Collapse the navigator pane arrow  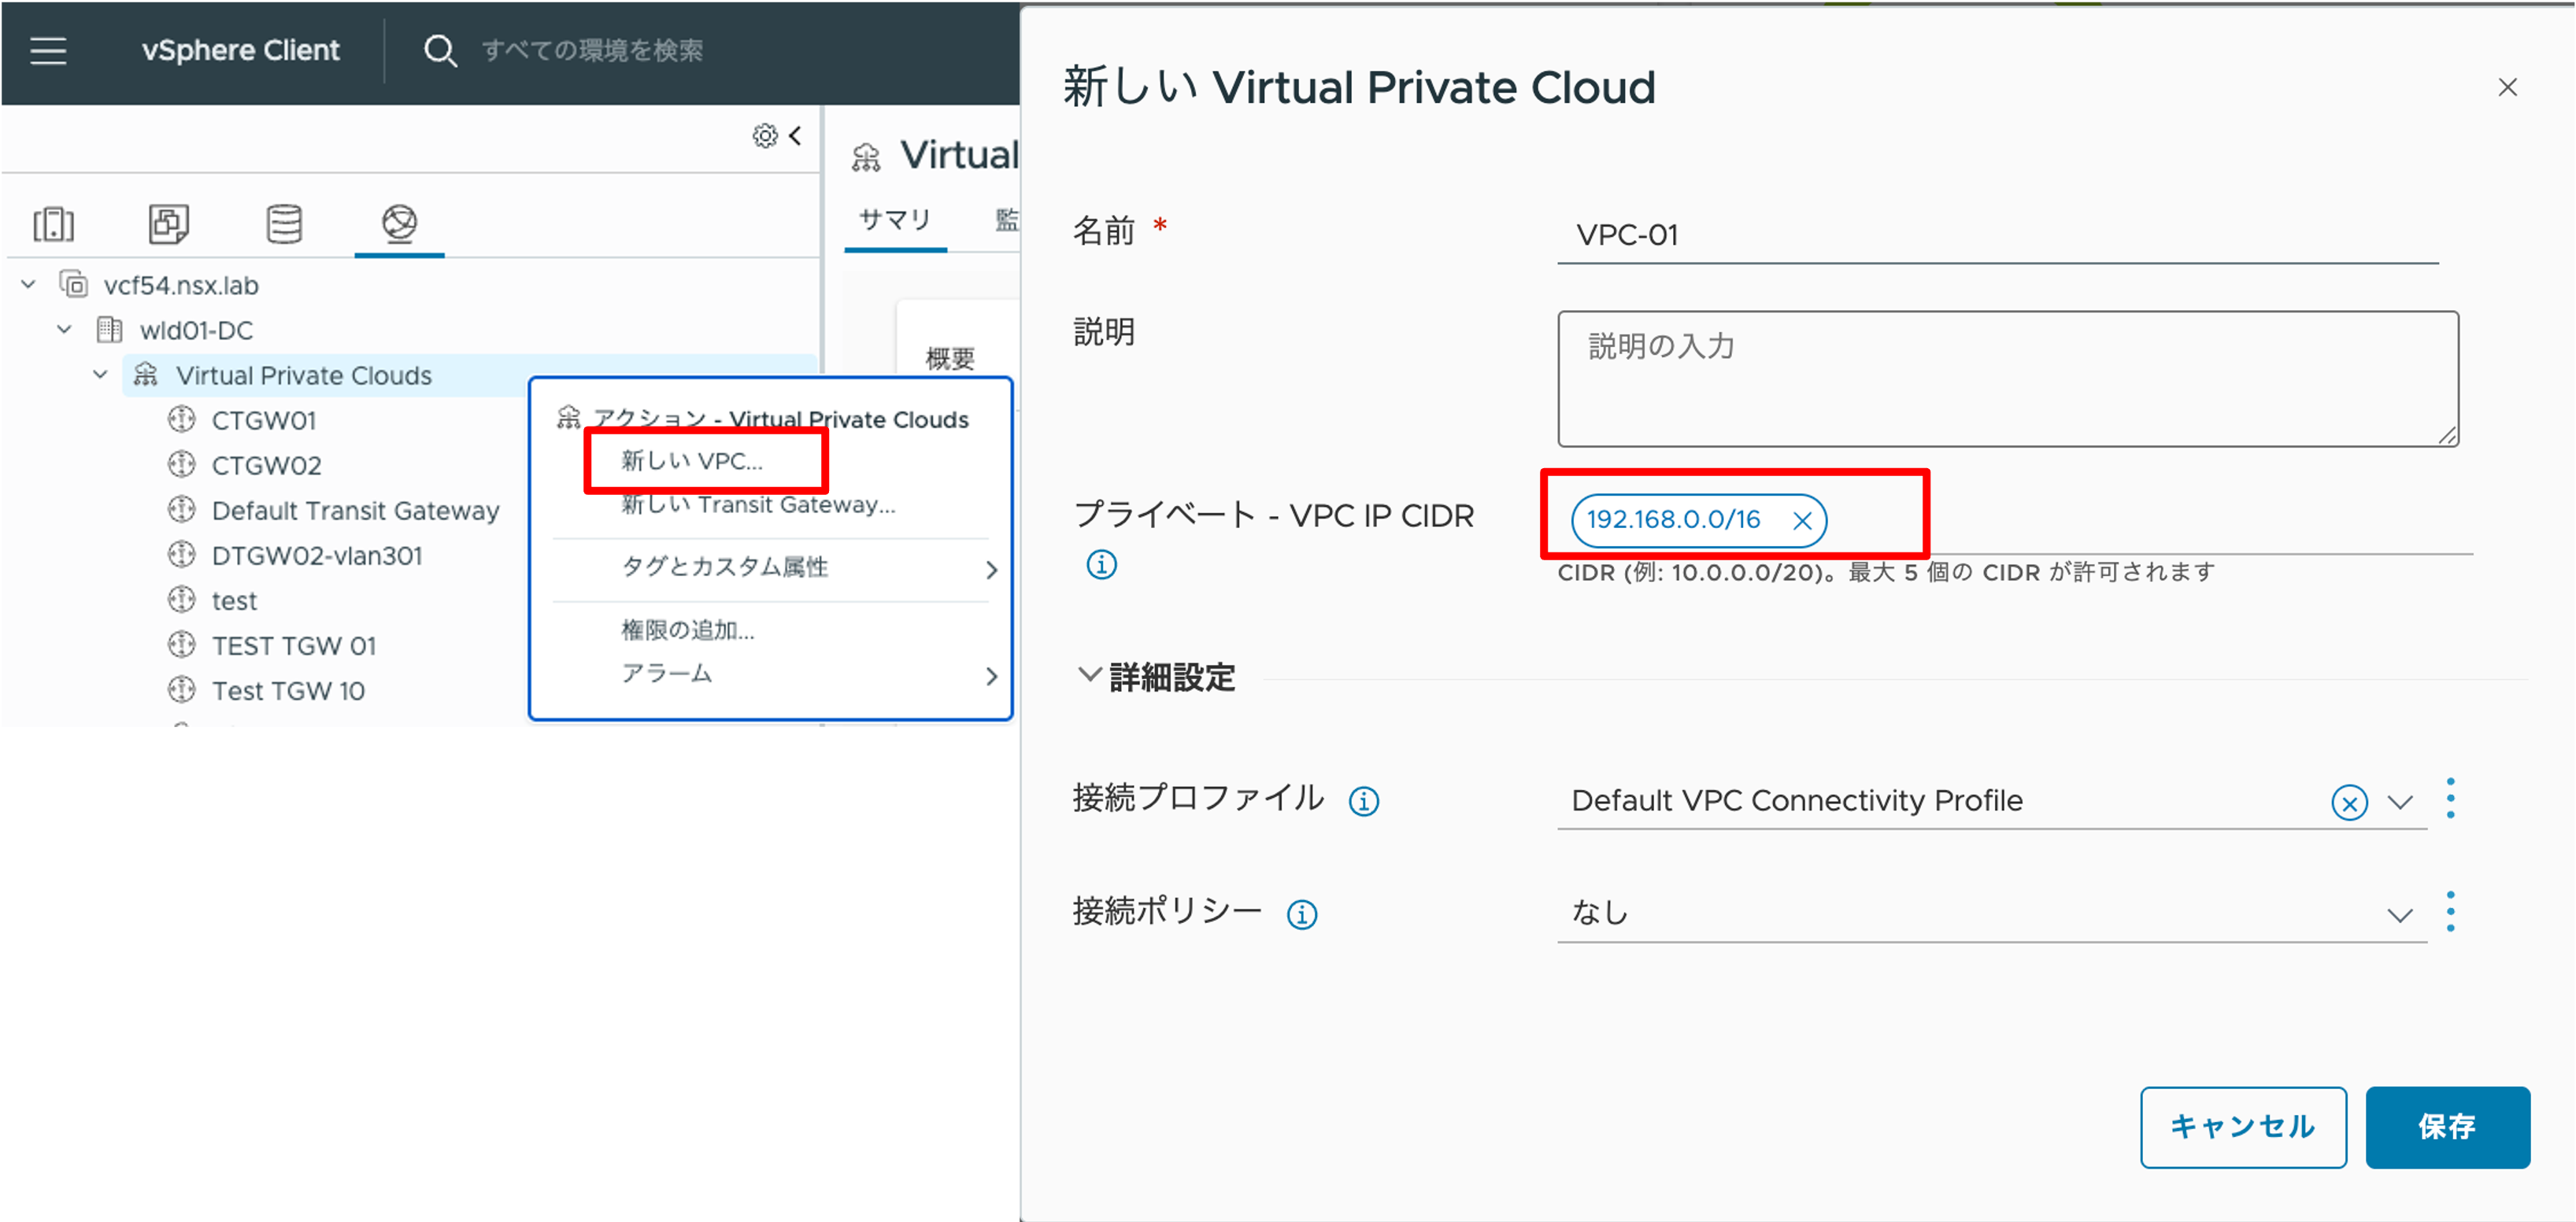(796, 136)
